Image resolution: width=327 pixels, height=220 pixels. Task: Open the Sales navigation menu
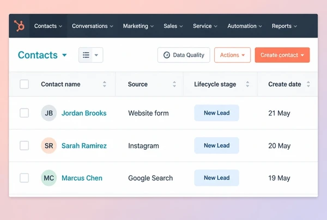click(x=173, y=26)
